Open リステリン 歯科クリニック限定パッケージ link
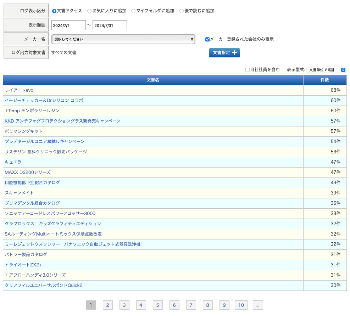Image resolution: width=350 pixels, height=316 pixels. click(x=46, y=152)
